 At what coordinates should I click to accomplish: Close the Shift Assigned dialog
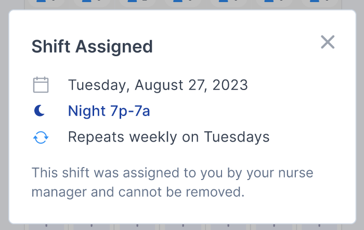pyautogui.click(x=328, y=42)
